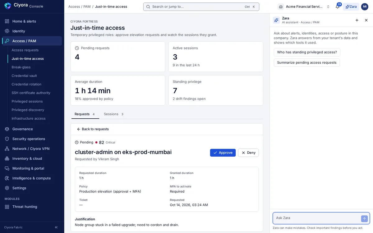Start new Zara chat with plus icon
373x233 pixels.
tap(357, 20)
